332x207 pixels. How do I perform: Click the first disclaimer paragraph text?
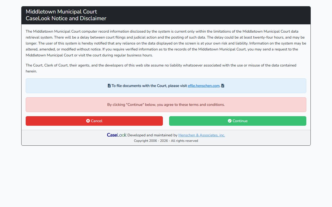[x=166, y=43]
